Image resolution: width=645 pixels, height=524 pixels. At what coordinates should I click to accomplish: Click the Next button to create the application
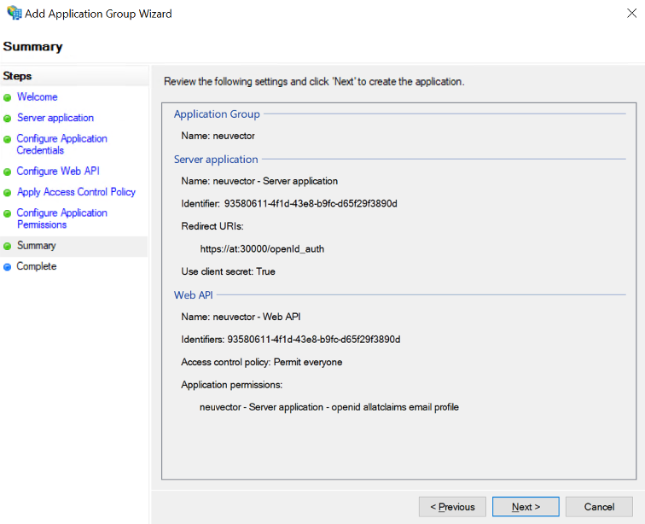526,506
